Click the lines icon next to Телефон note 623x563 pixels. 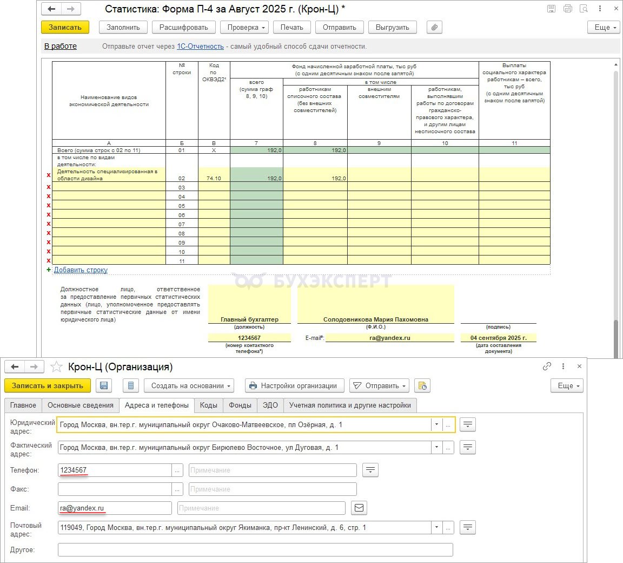point(370,470)
